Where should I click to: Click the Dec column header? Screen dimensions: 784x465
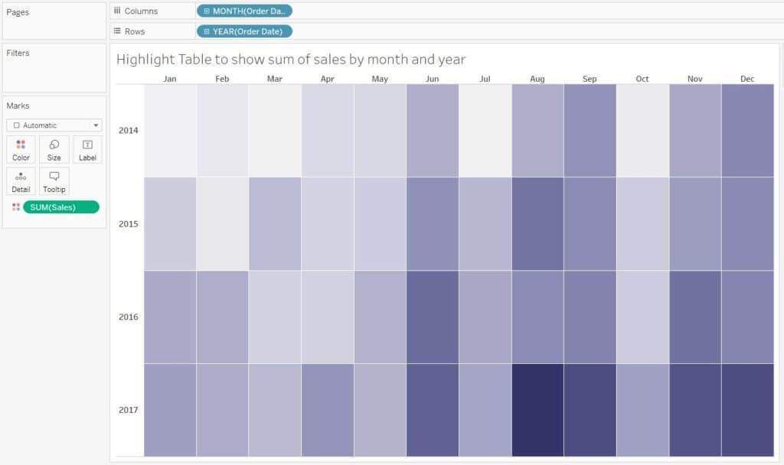(x=747, y=78)
